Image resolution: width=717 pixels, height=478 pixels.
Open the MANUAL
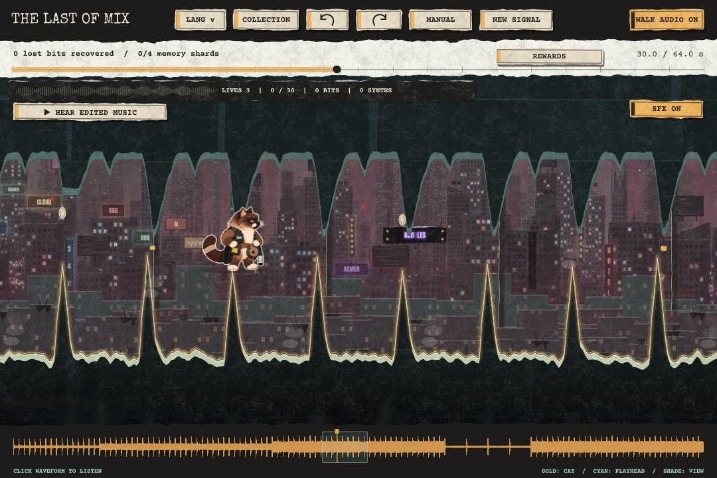[x=440, y=20]
